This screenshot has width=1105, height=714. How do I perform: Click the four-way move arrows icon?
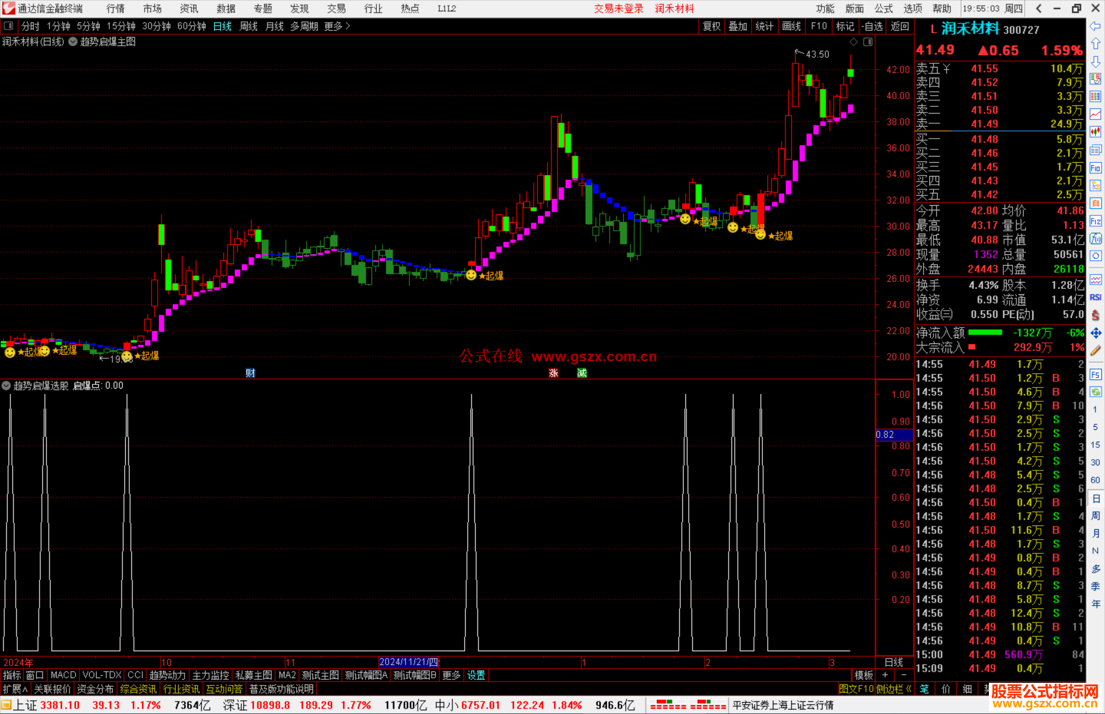pyautogui.click(x=1095, y=333)
